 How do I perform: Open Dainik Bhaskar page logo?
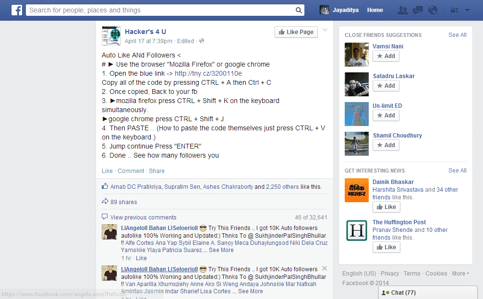click(x=357, y=190)
